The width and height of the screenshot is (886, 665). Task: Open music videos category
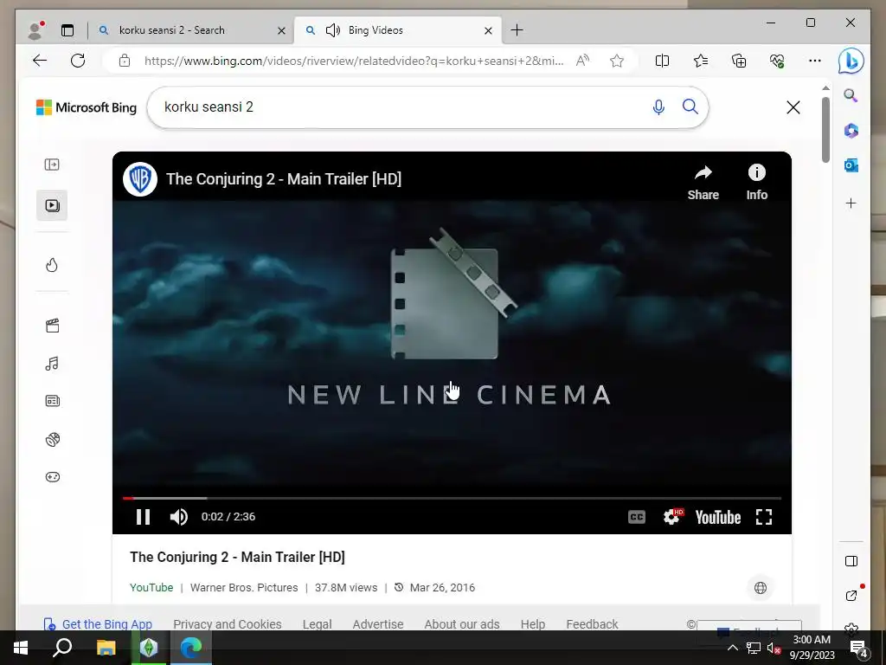[x=52, y=364]
